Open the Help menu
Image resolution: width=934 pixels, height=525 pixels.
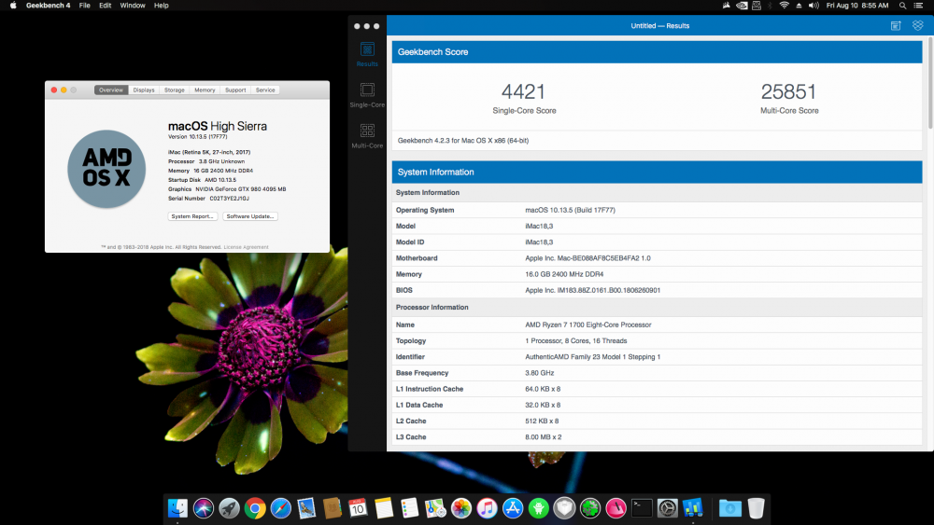point(161,6)
